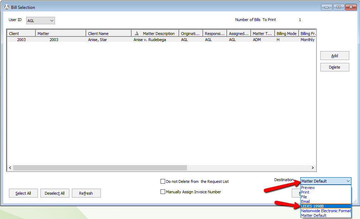Minimize the Bill Selection window
The height and width of the screenshot is (219, 360).
[326, 7]
